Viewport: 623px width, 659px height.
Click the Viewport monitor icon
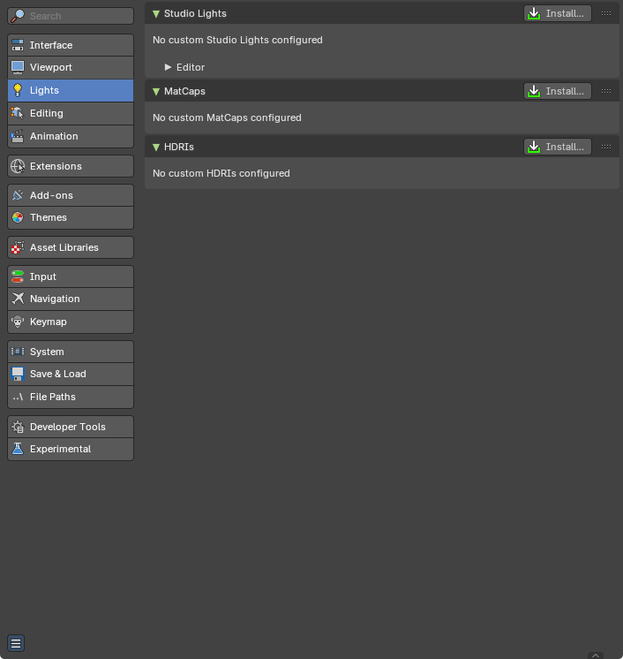coord(18,67)
